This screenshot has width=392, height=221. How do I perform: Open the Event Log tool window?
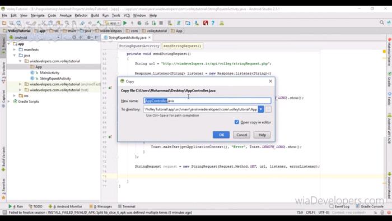pyautogui.click(x=339, y=206)
